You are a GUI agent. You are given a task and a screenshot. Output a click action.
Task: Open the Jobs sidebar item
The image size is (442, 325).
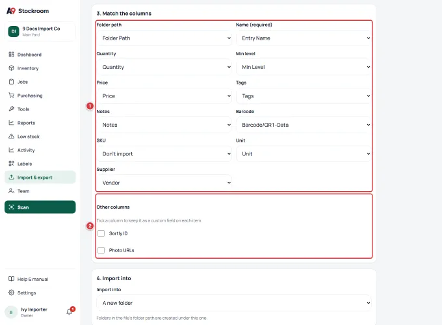tap(40, 82)
